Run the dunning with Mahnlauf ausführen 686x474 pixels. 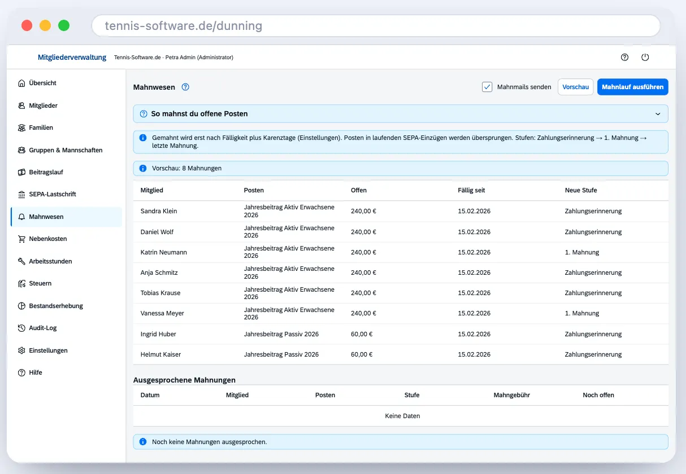click(x=633, y=87)
